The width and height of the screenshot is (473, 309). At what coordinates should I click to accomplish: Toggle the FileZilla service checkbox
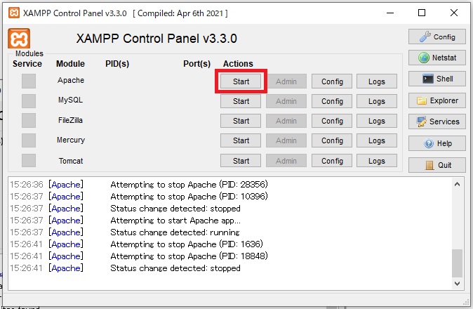click(x=29, y=120)
